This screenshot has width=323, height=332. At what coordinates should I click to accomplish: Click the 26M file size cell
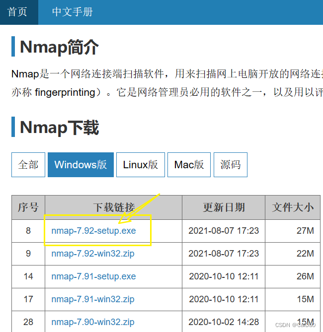pyautogui.click(x=293, y=276)
